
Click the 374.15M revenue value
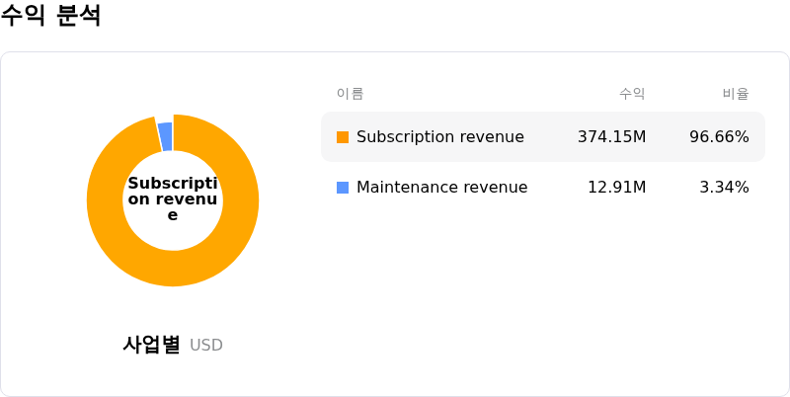tap(611, 137)
